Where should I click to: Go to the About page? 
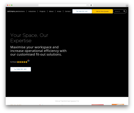pyautogui.click(x=51, y=11)
